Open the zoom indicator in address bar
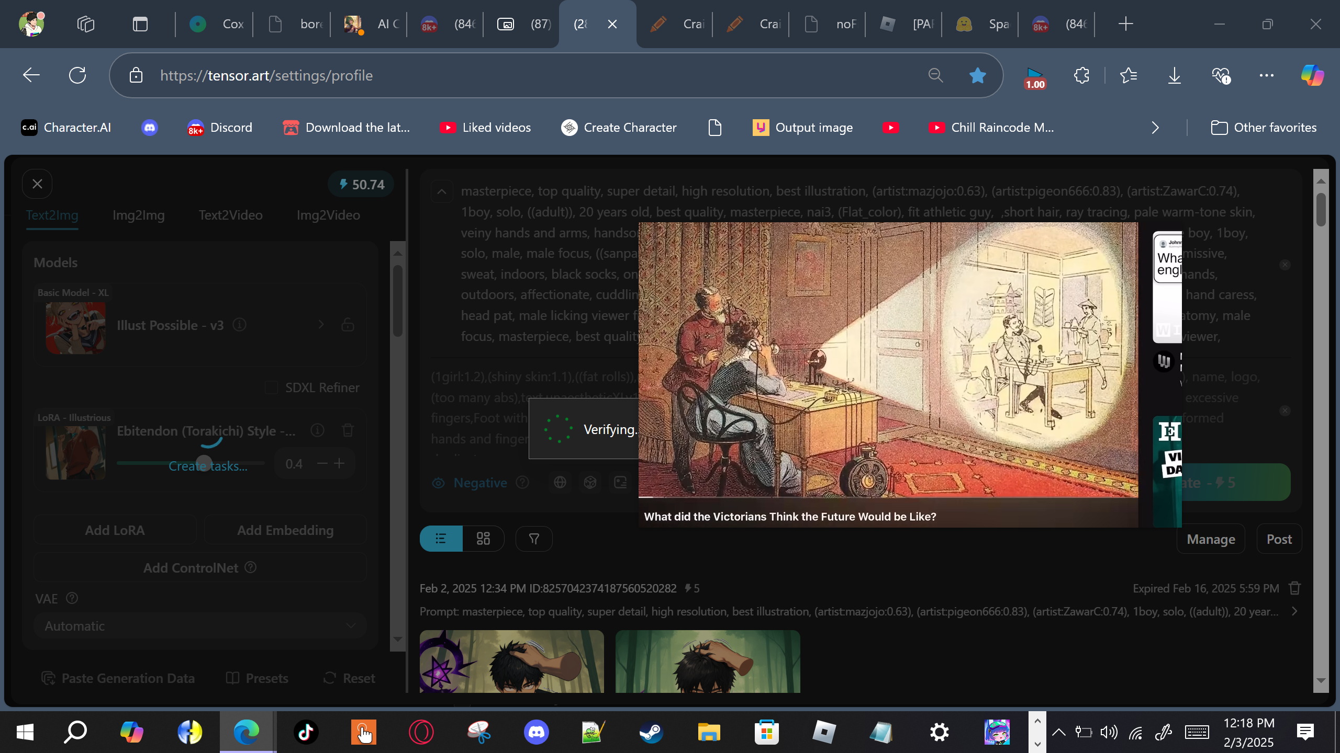This screenshot has height=753, width=1340. point(935,75)
